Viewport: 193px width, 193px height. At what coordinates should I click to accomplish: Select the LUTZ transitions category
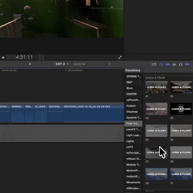(x=133, y=147)
